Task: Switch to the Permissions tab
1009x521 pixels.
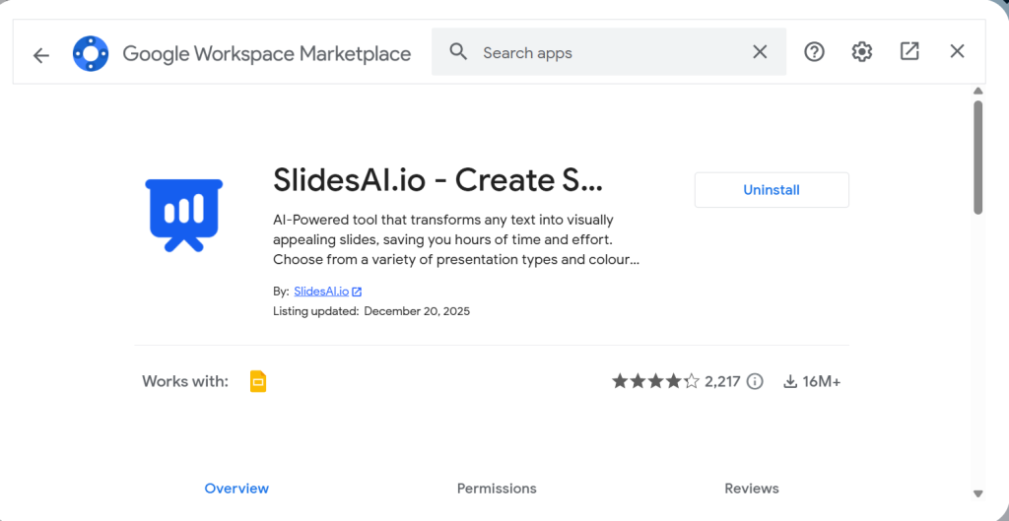Action: tap(497, 488)
